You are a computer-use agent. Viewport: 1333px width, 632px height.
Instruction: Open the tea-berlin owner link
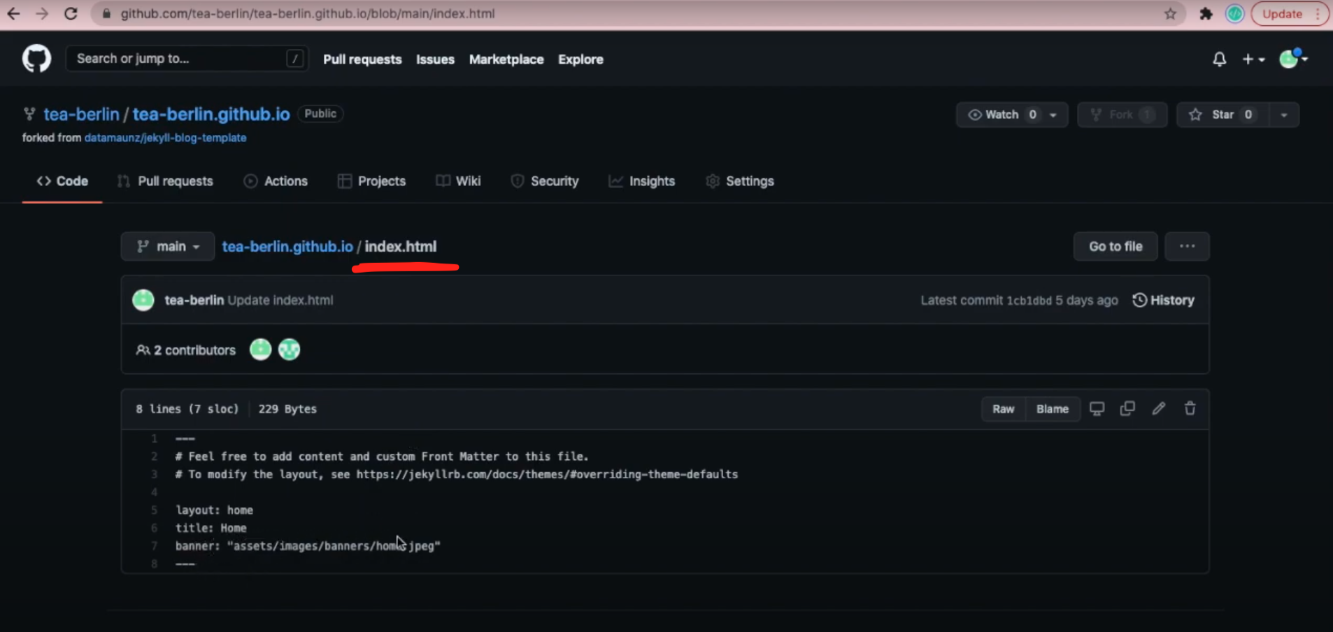click(x=81, y=114)
